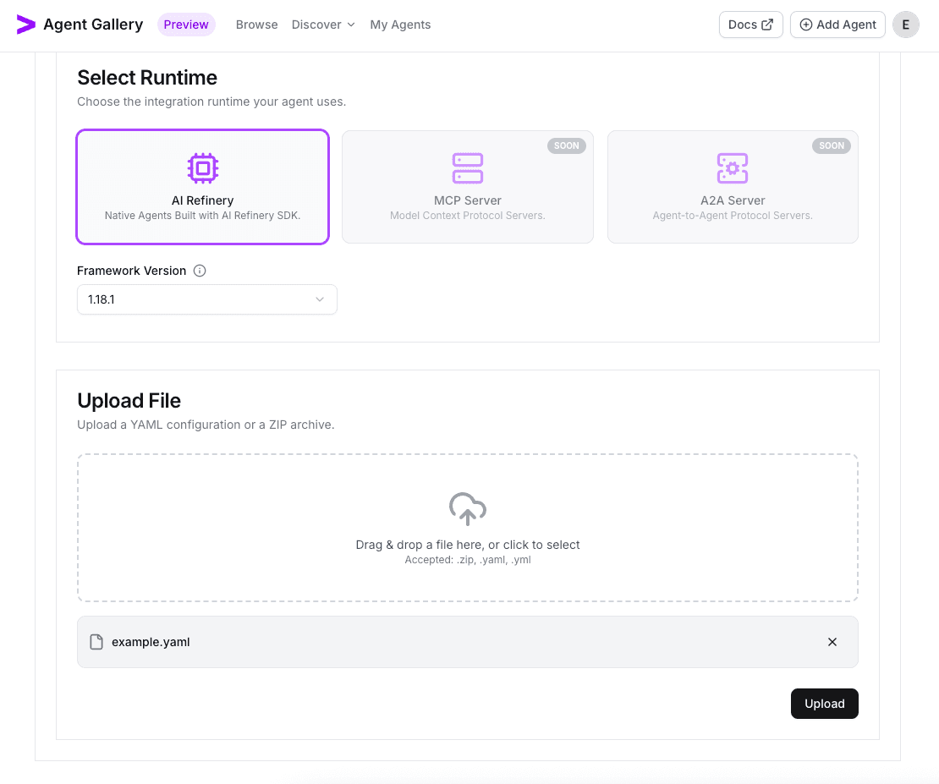Open the Framework Version 1.18.1 dropdown
Image resolution: width=939 pixels, height=784 pixels.
pyautogui.click(x=206, y=299)
